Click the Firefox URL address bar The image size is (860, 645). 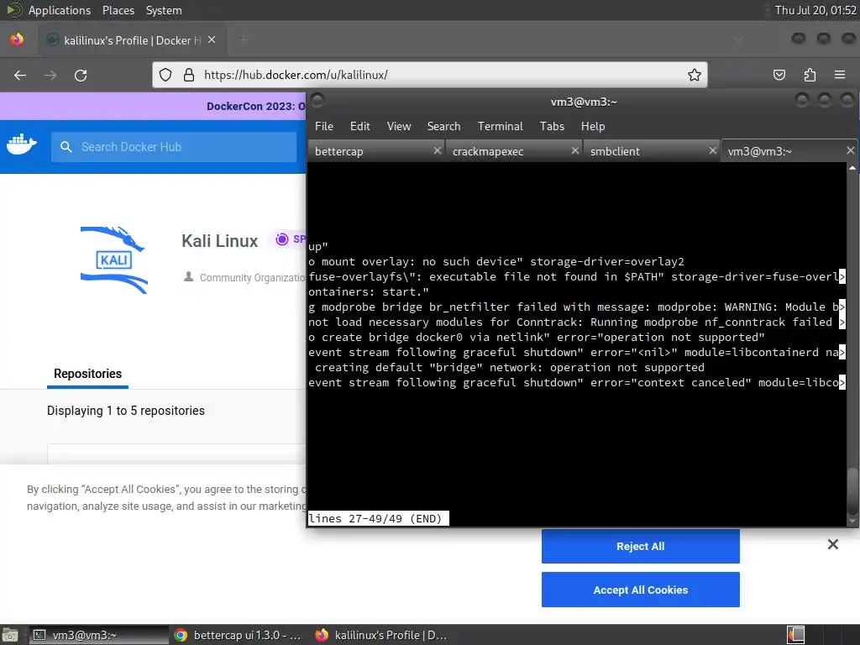click(x=429, y=75)
